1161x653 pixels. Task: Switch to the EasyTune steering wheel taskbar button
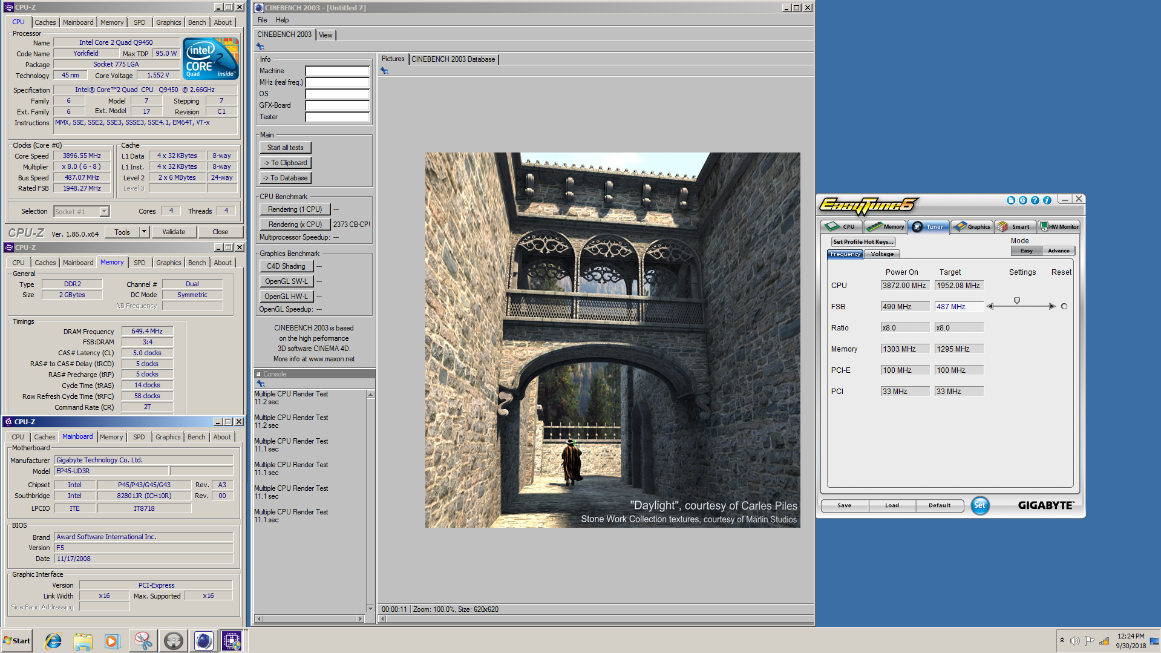174,641
